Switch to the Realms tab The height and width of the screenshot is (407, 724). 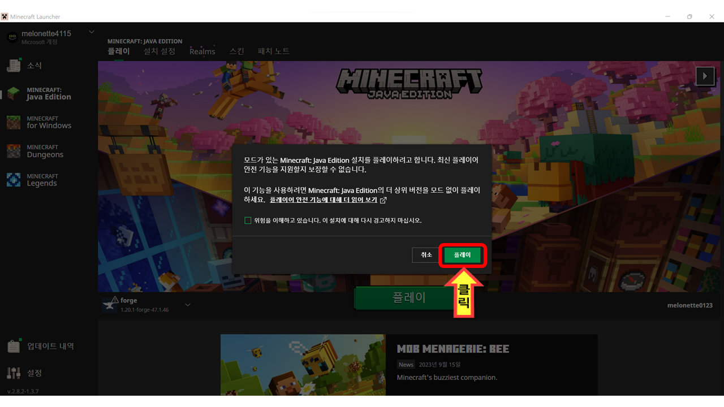pos(202,51)
